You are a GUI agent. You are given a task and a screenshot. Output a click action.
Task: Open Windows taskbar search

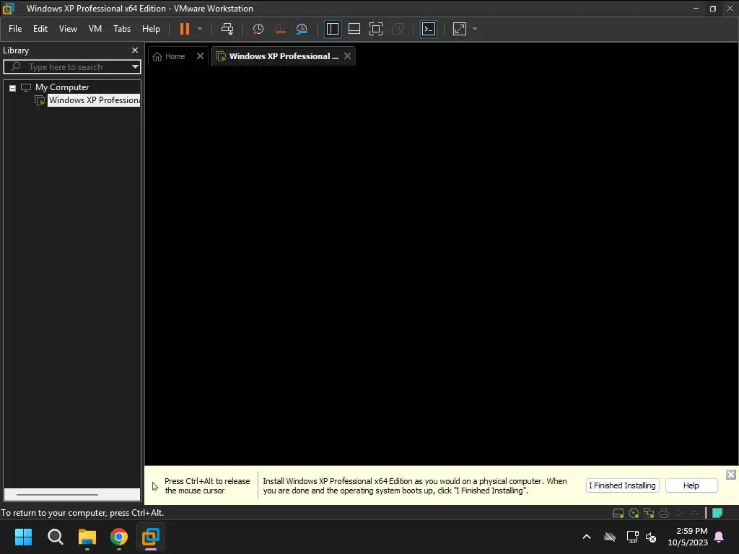55,537
